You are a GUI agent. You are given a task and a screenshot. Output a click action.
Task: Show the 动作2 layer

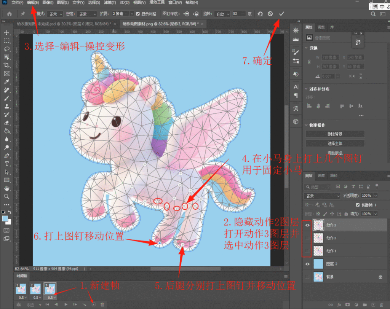click(307, 238)
